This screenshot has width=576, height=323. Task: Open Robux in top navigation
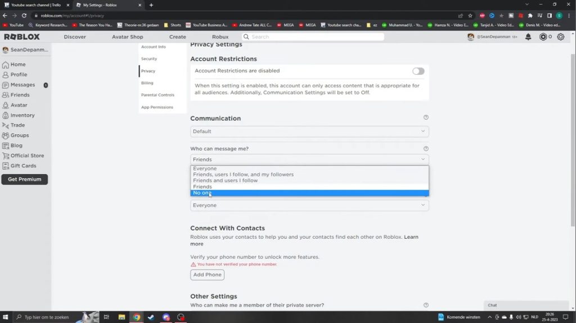tap(220, 37)
